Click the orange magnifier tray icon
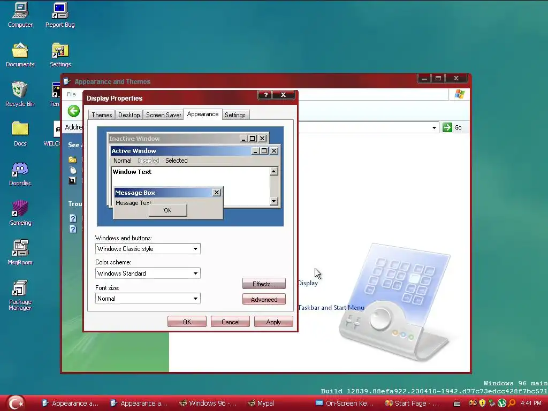 pos(512,404)
